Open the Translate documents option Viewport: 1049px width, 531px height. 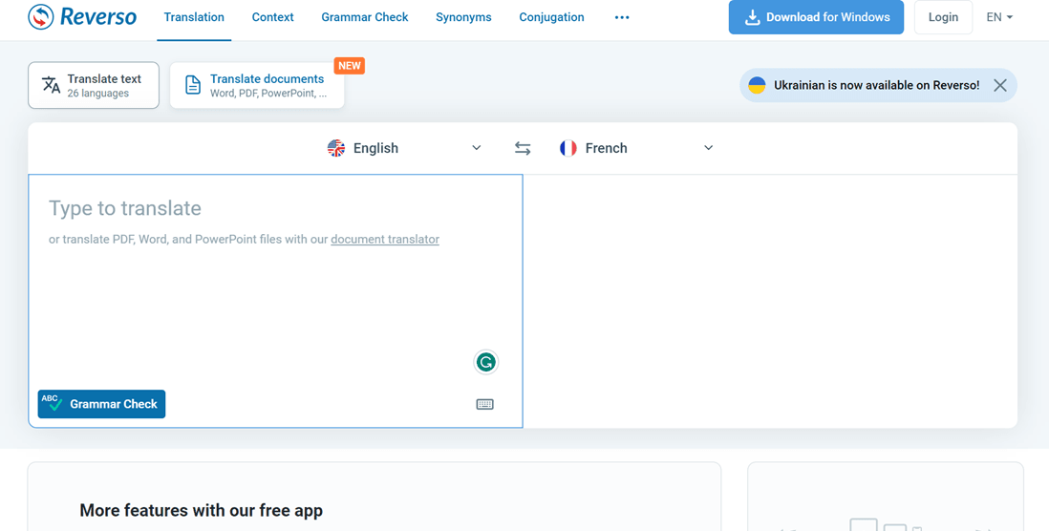(x=258, y=85)
